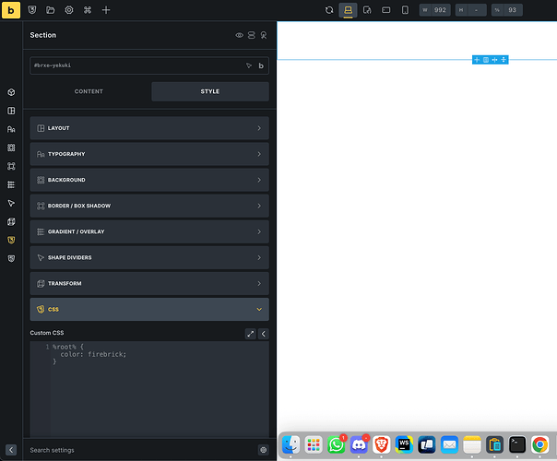Toggle the Section visibility eye icon
The image size is (557, 461).
[x=240, y=35]
